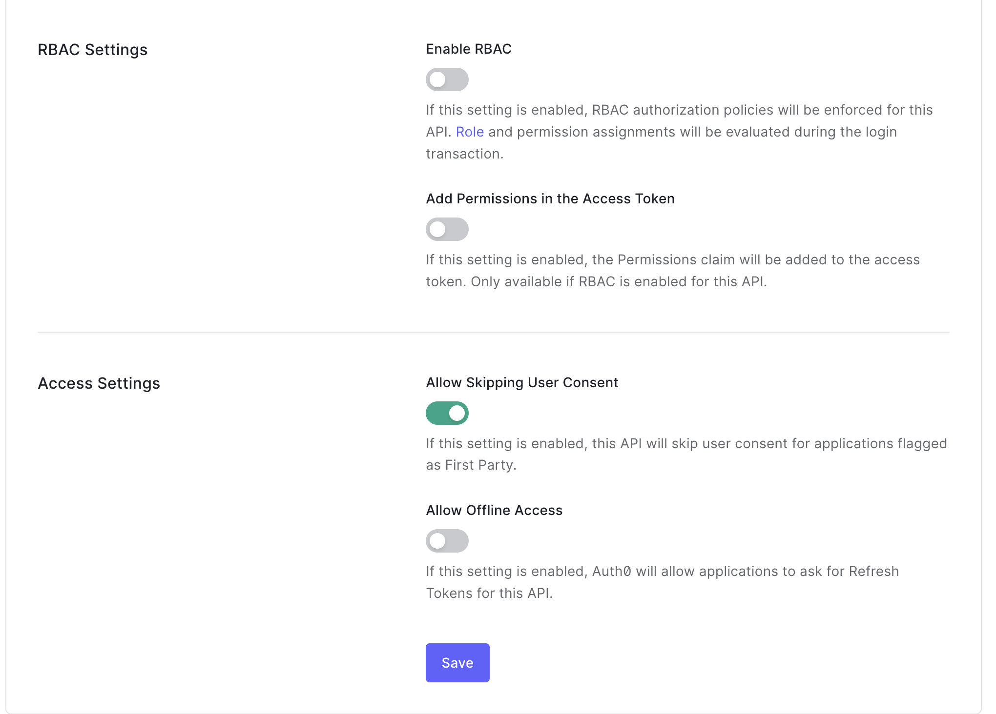Enable the RBAC toggle switch
The image size is (996, 714).
[x=447, y=79]
